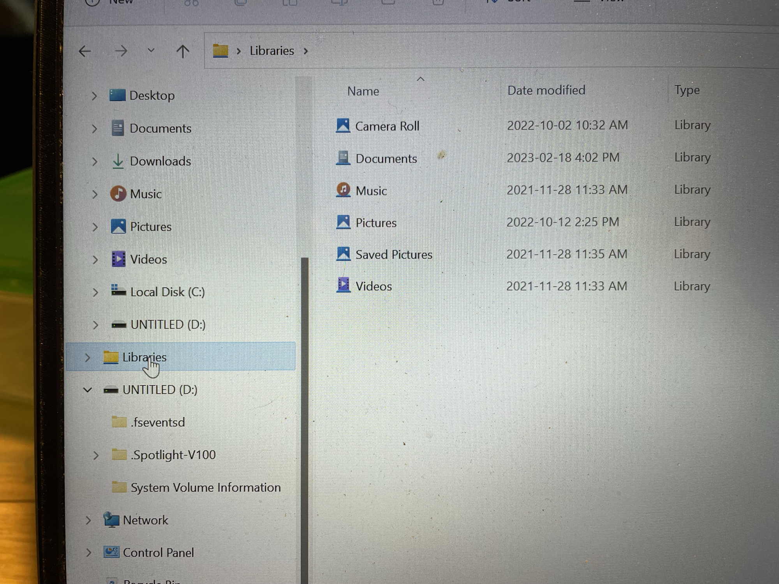Sort by the Name column header
The image size is (779, 584).
coord(363,91)
